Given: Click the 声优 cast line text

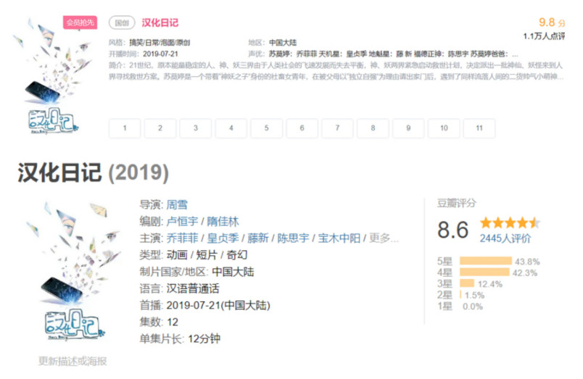Looking at the screenshot, I should [384, 54].
